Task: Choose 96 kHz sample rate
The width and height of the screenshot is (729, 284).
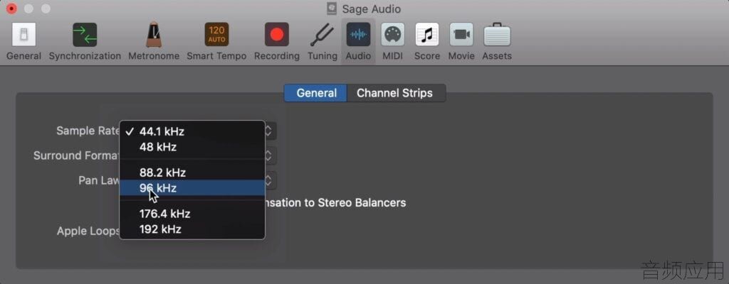Action: (x=192, y=188)
